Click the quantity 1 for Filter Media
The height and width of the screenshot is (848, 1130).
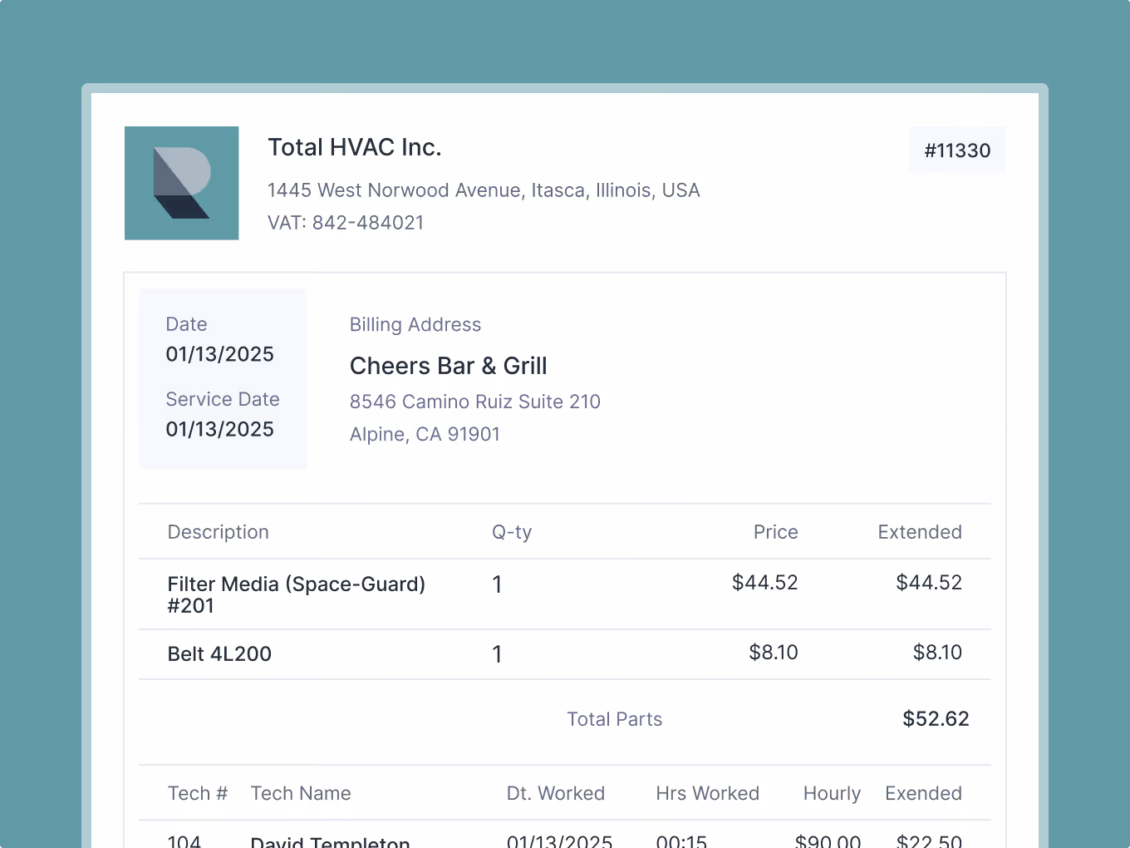[x=497, y=584]
